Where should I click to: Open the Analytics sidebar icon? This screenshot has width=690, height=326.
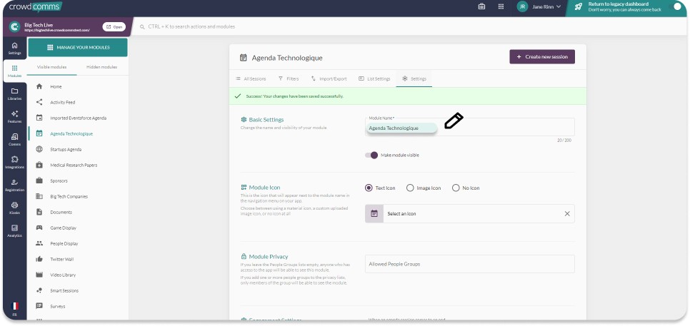(x=14, y=230)
